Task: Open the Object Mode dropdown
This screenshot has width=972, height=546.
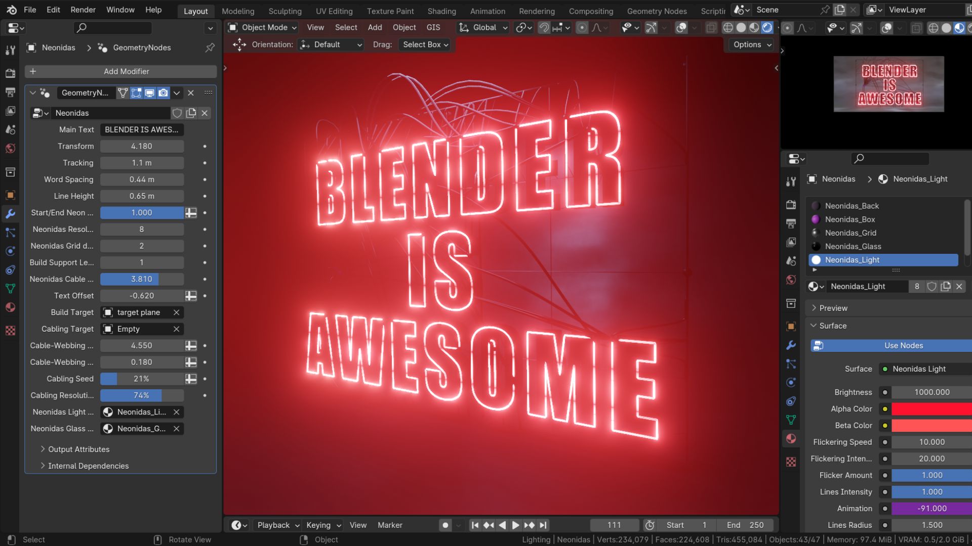Action: pos(262,28)
